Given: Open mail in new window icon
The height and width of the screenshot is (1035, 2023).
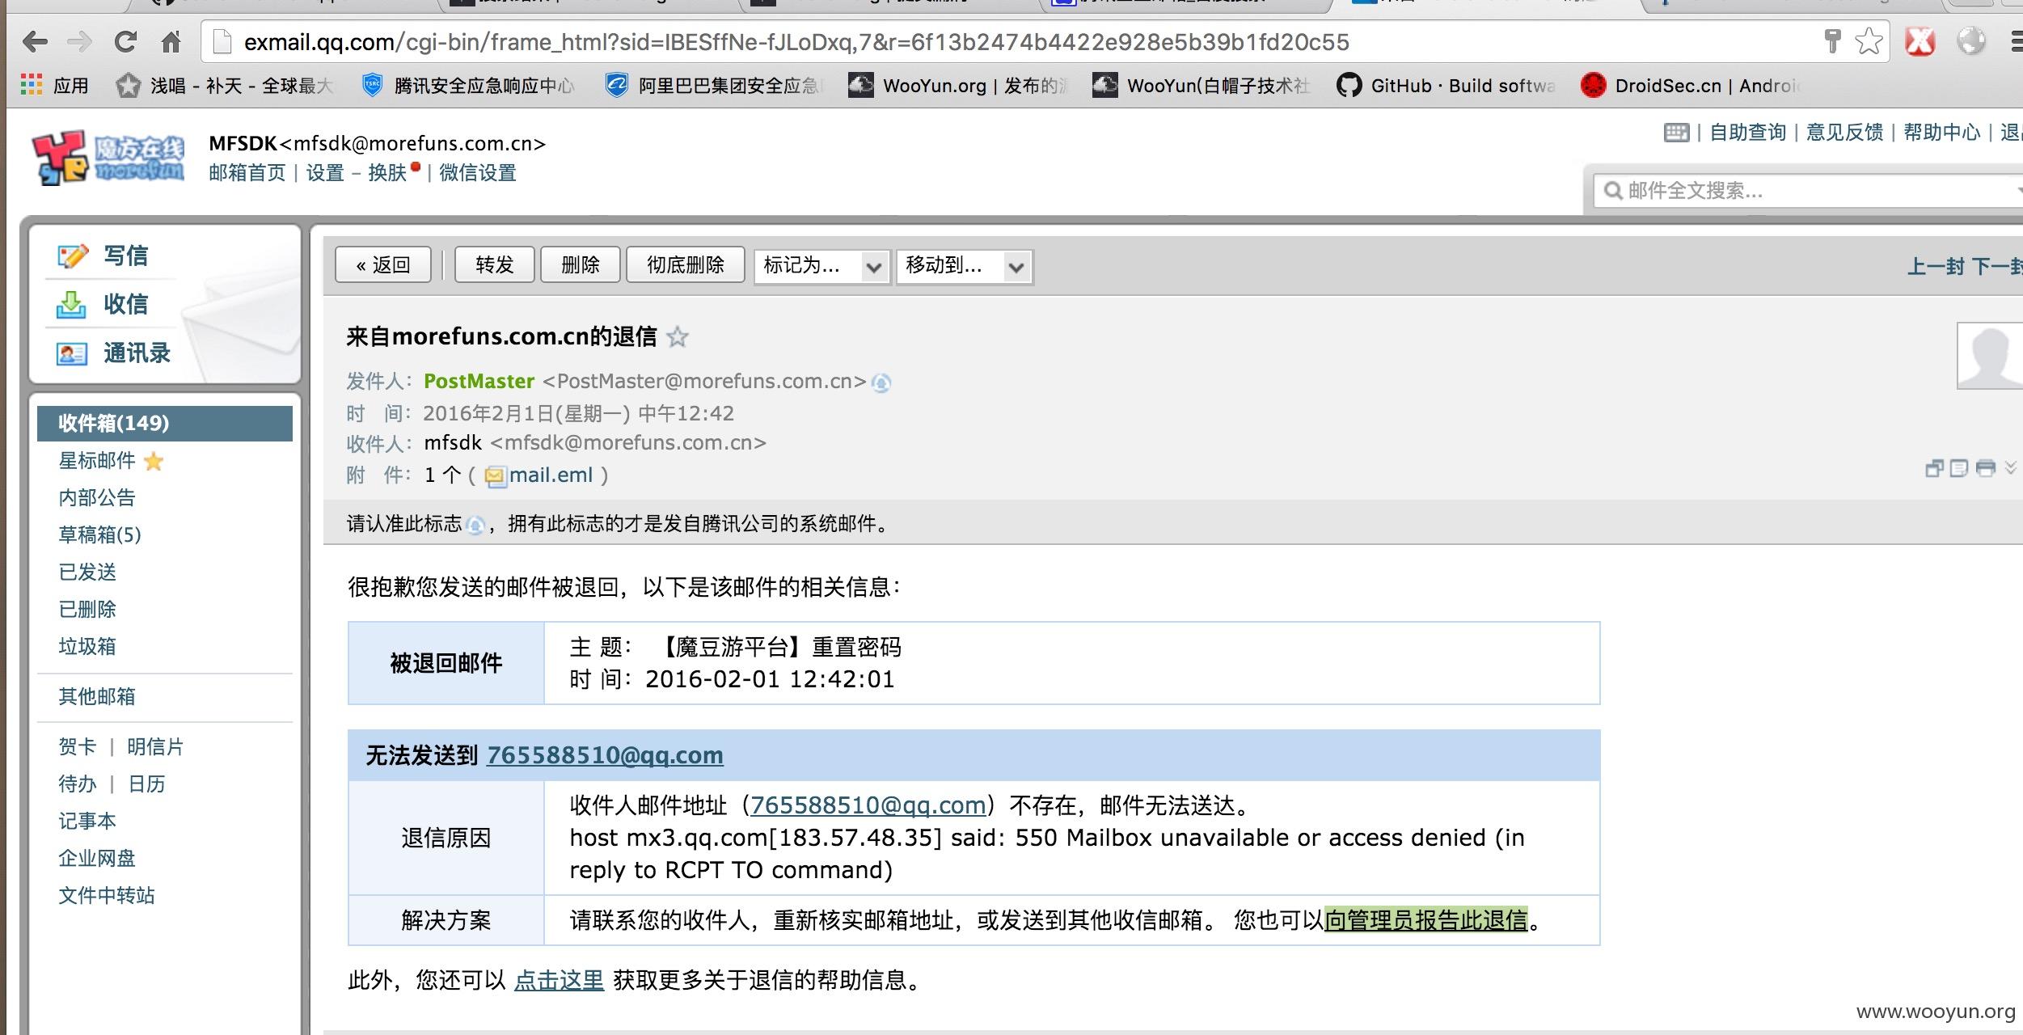Looking at the screenshot, I should pos(1934,467).
